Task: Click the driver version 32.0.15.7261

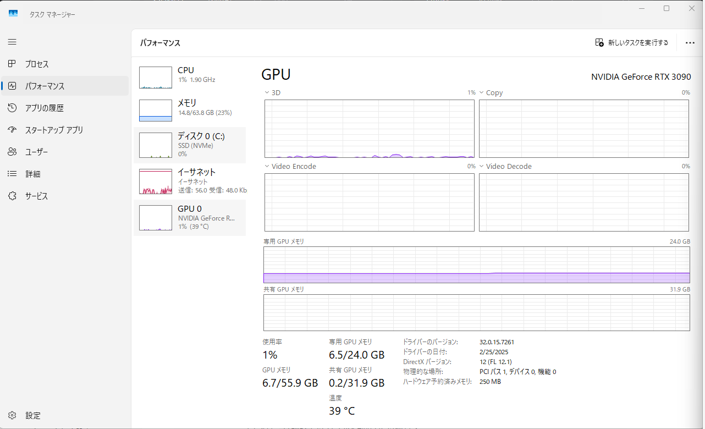Action: (497, 342)
